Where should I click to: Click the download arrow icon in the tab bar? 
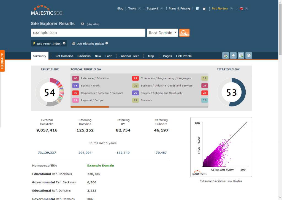[x=233, y=56]
